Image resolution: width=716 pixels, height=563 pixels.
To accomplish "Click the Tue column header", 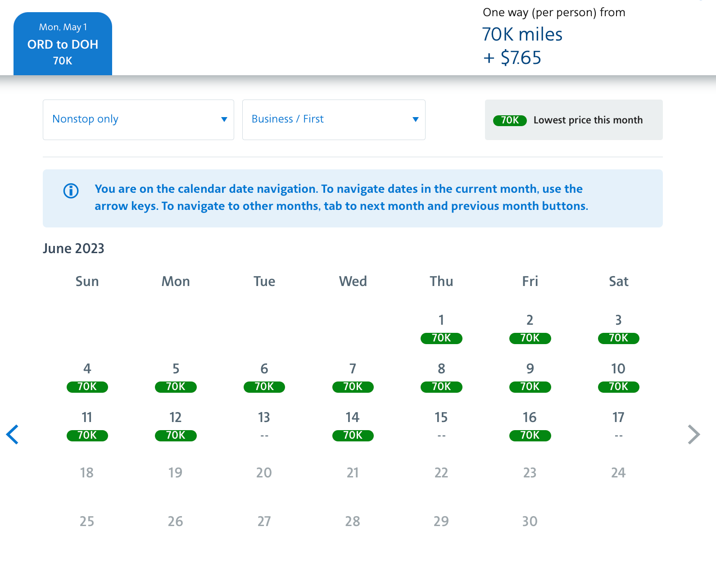I will [x=264, y=281].
